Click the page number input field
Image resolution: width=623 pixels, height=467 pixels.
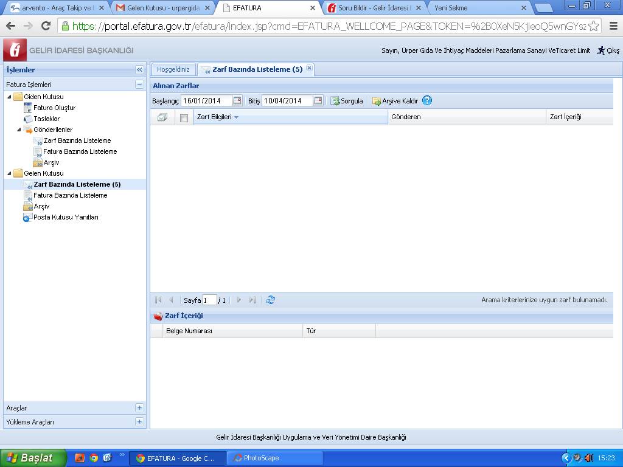(x=209, y=300)
